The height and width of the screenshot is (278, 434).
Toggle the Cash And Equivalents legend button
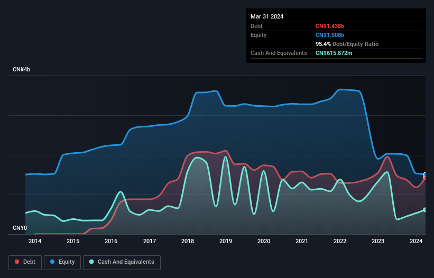pos(122,262)
